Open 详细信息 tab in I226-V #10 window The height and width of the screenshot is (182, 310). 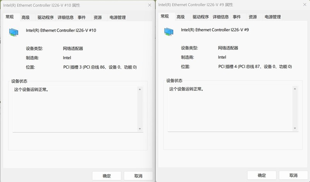tap(65, 17)
